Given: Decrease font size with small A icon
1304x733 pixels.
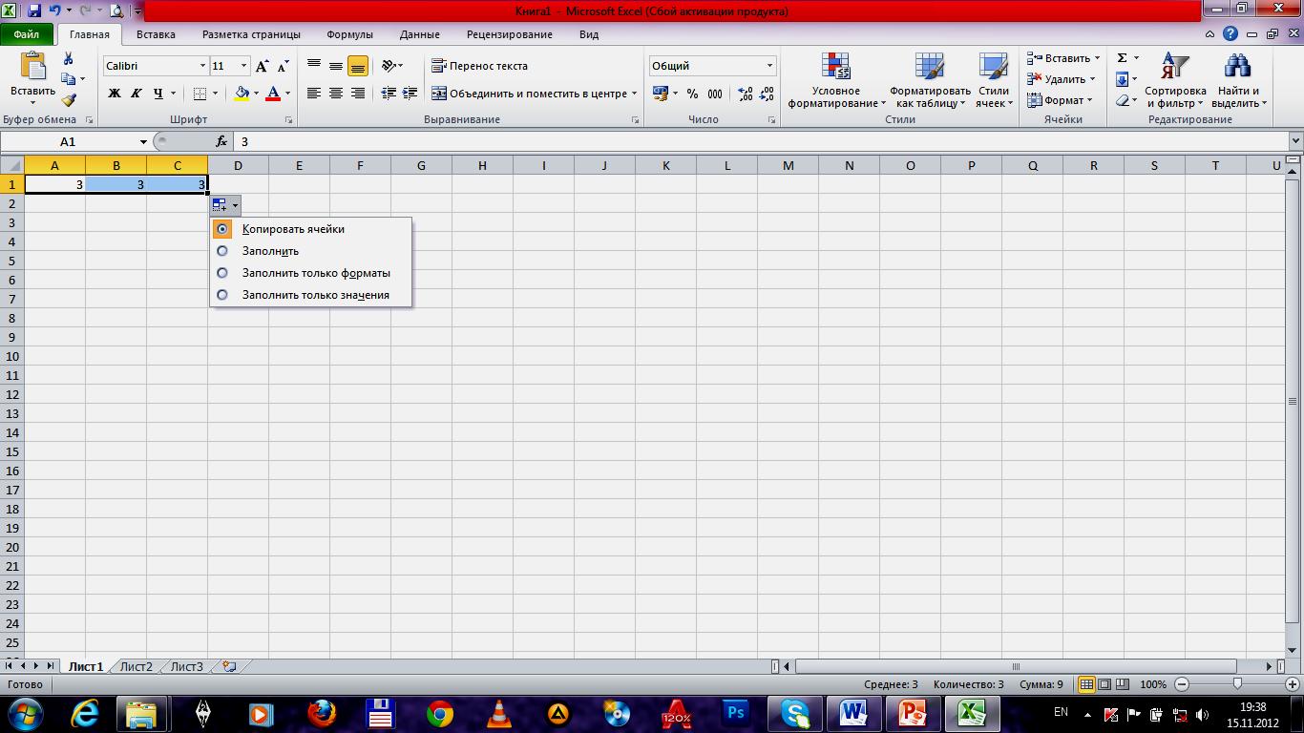Looking at the screenshot, I should [x=283, y=66].
